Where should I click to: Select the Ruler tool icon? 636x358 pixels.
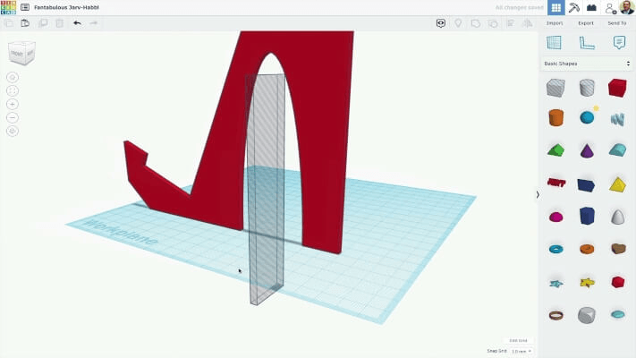(x=586, y=42)
